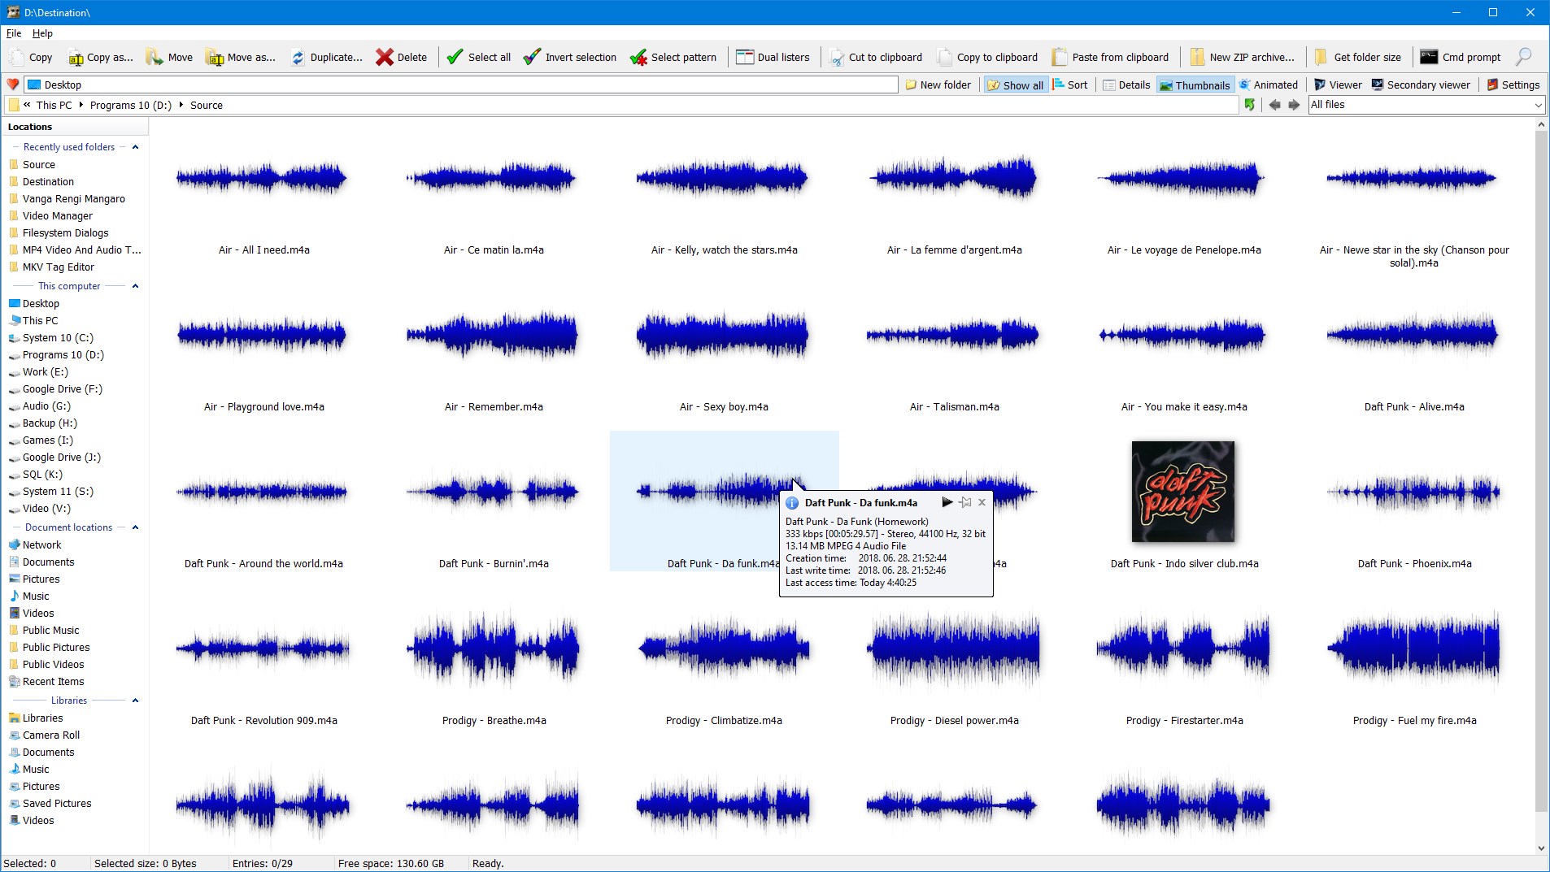This screenshot has width=1550, height=872.
Task: Select Daft Punk - Indo silver club thumbnail
Action: pos(1183,492)
